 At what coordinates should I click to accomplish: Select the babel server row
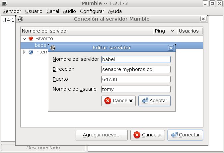pos(112,45)
